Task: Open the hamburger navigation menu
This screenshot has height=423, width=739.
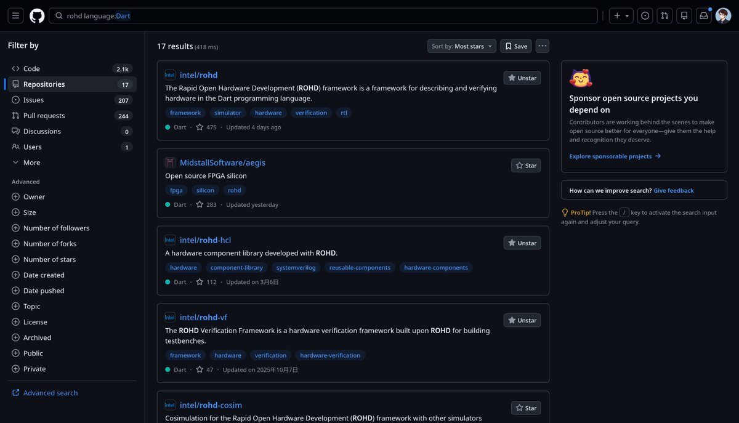Action: pyautogui.click(x=15, y=15)
